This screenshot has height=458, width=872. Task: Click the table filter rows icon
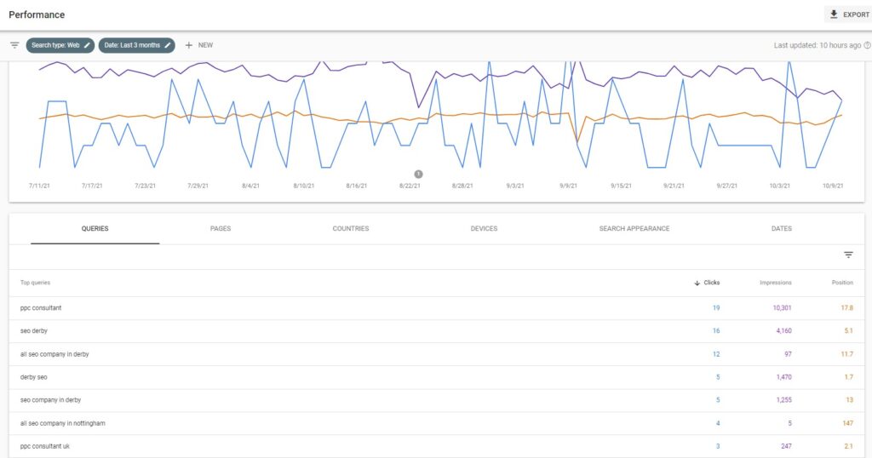pyautogui.click(x=848, y=255)
